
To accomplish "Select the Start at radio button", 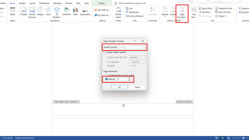I will (107, 79).
